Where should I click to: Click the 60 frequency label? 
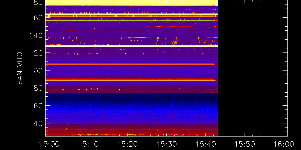click(38, 106)
